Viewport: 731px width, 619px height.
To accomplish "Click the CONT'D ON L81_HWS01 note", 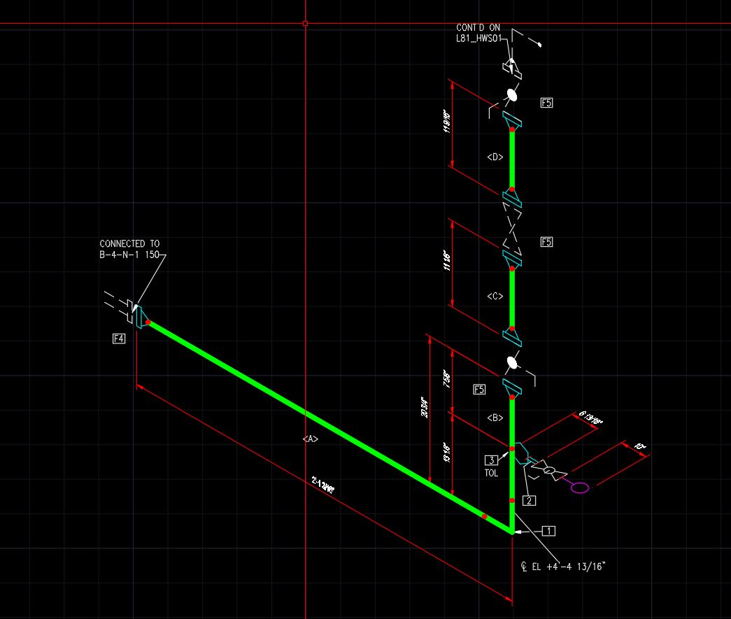I will coord(479,32).
